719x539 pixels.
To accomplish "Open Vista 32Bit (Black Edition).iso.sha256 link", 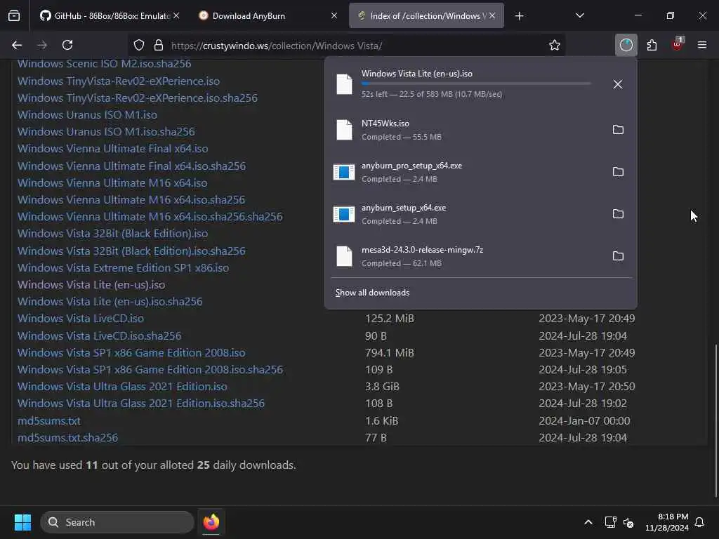I will click(131, 251).
